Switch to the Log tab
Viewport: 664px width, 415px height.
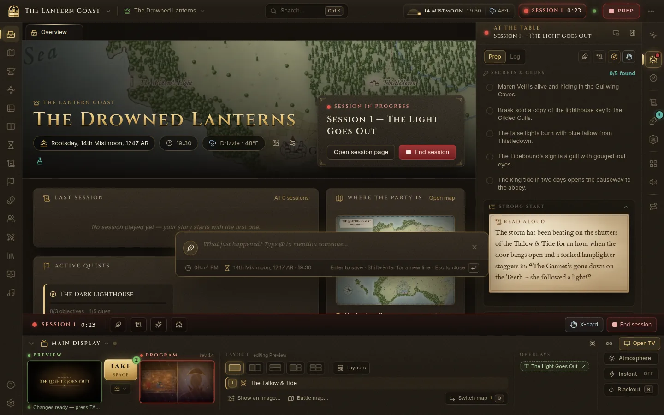(515, 57)
